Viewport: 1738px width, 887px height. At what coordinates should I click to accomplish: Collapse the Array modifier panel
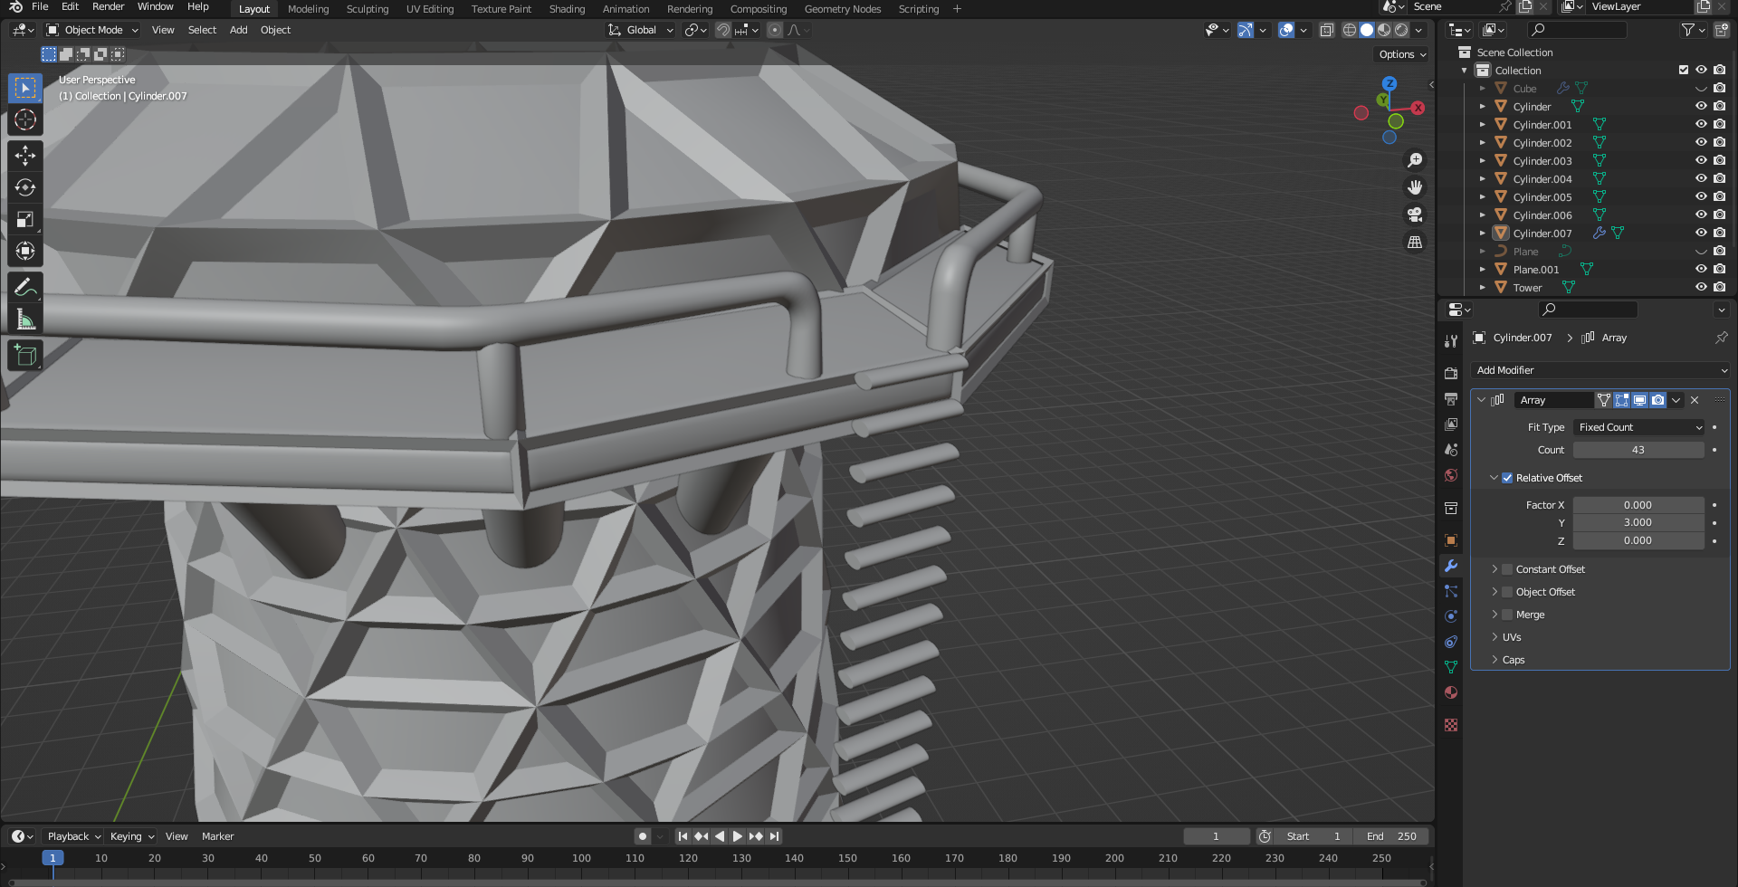[x=1482, y=400]
